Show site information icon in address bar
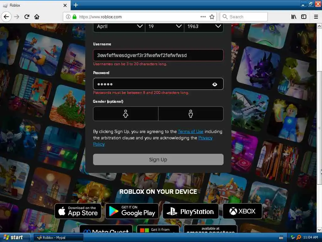 pyautogui.click(x=68, y=17)
